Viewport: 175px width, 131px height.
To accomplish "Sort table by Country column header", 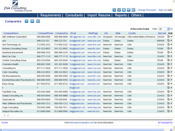I will 132,33.
